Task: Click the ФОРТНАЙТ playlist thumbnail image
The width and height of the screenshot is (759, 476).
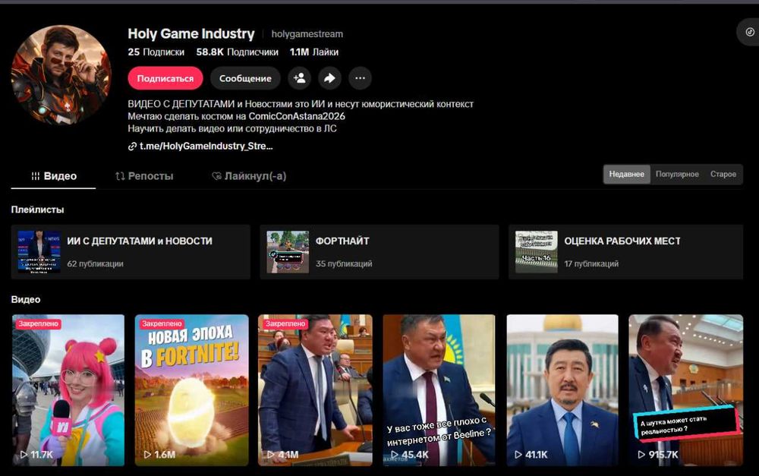Action: (x=288, y=252)
